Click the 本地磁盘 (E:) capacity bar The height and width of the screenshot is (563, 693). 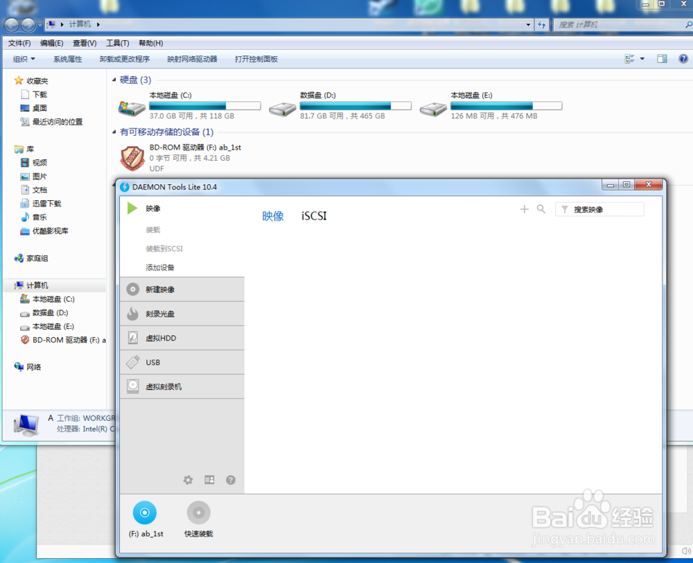pyautogui.click(x=507, y=106)
